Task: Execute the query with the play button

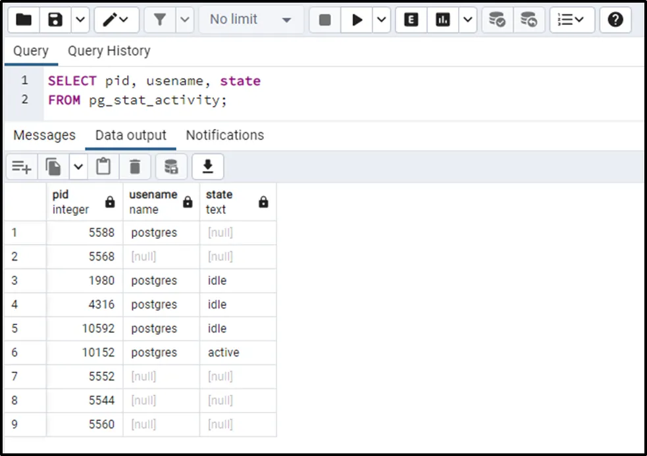Action: tap(357, 20)
